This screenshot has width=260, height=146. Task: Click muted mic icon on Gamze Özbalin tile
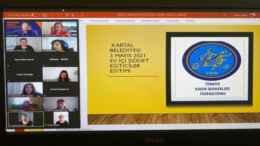(x=9, y=96)
